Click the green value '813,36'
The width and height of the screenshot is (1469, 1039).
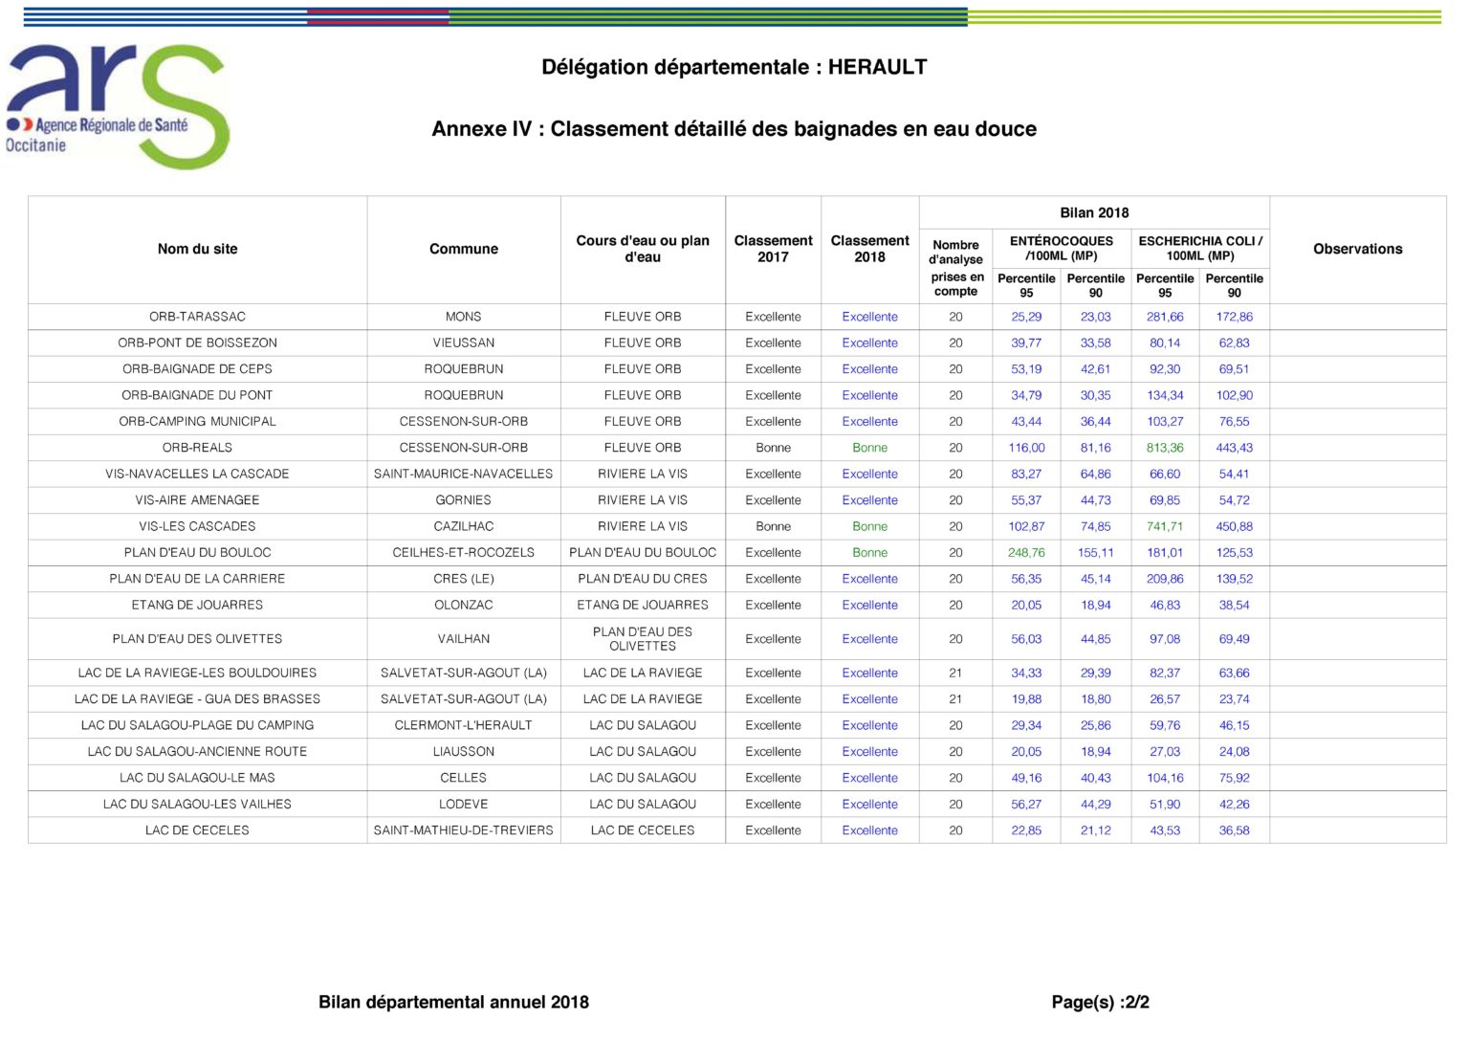point(1165,448)
